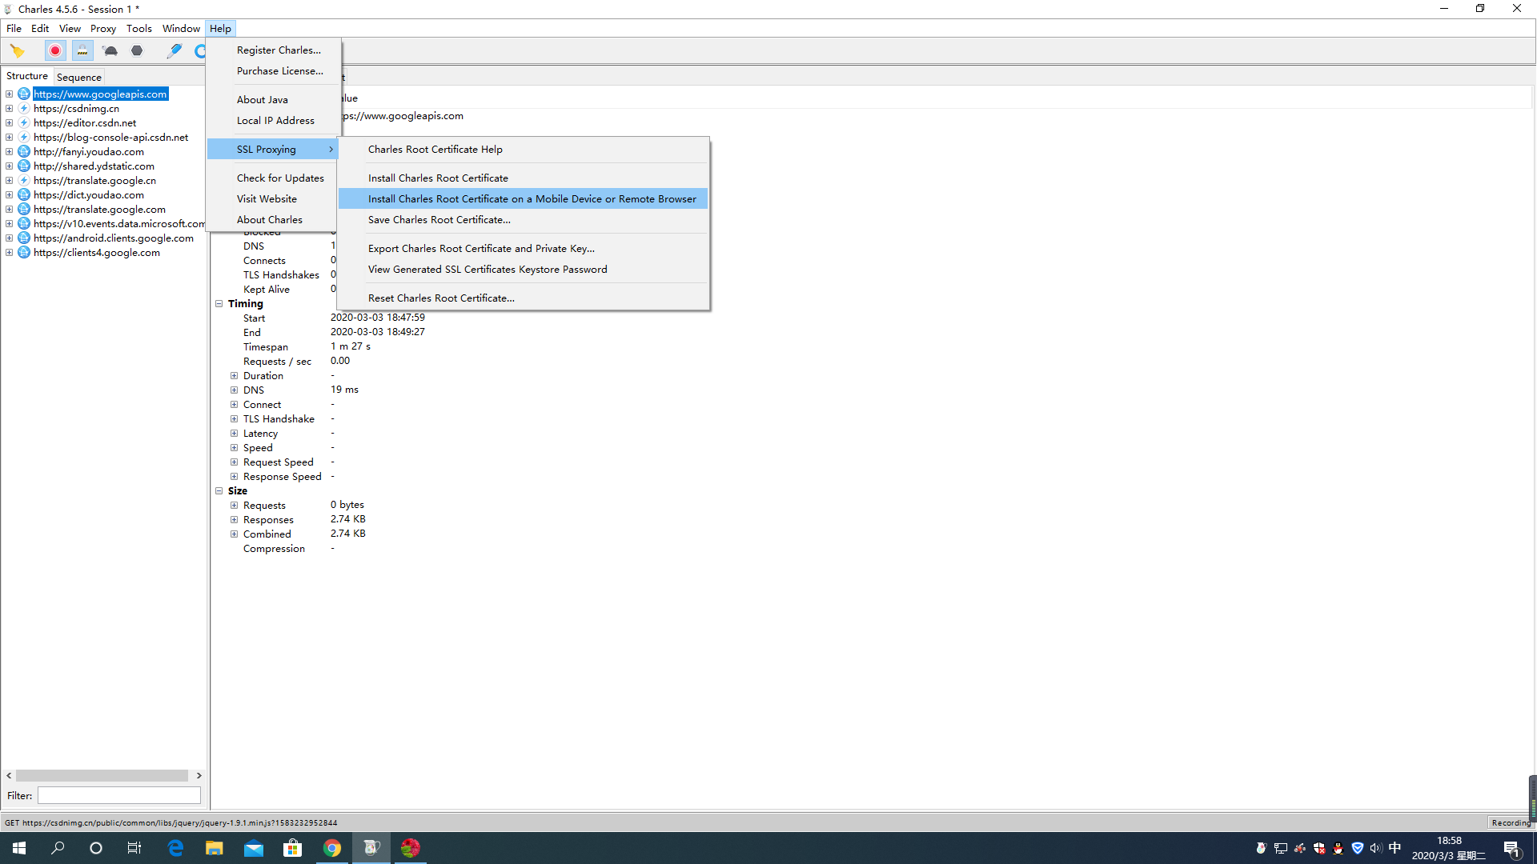Click the network tray icon
Image resolution: width=1537 pixels, height=864 pixels.
coord(1281,848)
